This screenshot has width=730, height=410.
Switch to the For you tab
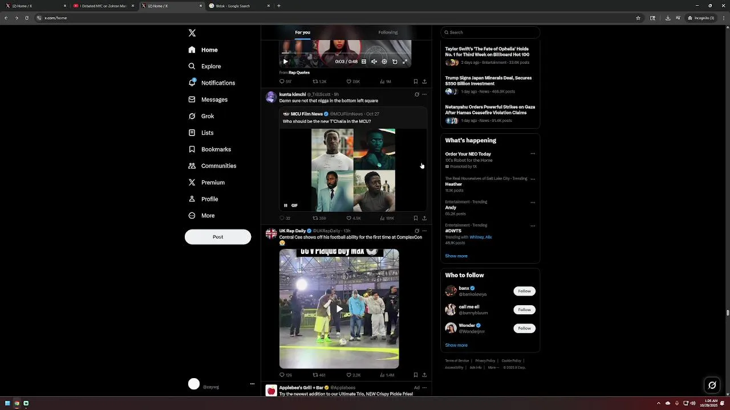pos(302,32)
